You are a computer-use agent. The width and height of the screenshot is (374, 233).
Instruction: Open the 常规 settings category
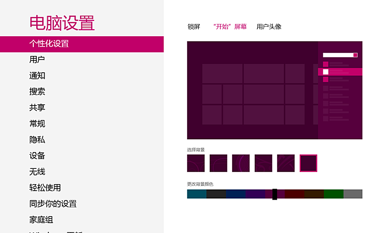37,123
